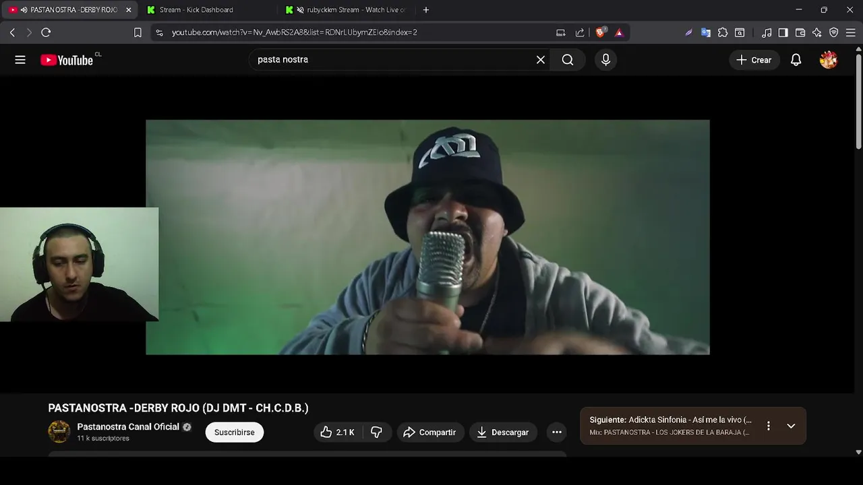Click the video title PASTANOSTRA -DERBY ROJO
This screenshot has width=863, height=485.
click(x=178, y=408)
